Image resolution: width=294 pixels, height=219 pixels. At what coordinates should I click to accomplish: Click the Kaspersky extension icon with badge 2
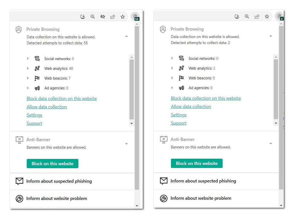point(279,17)
